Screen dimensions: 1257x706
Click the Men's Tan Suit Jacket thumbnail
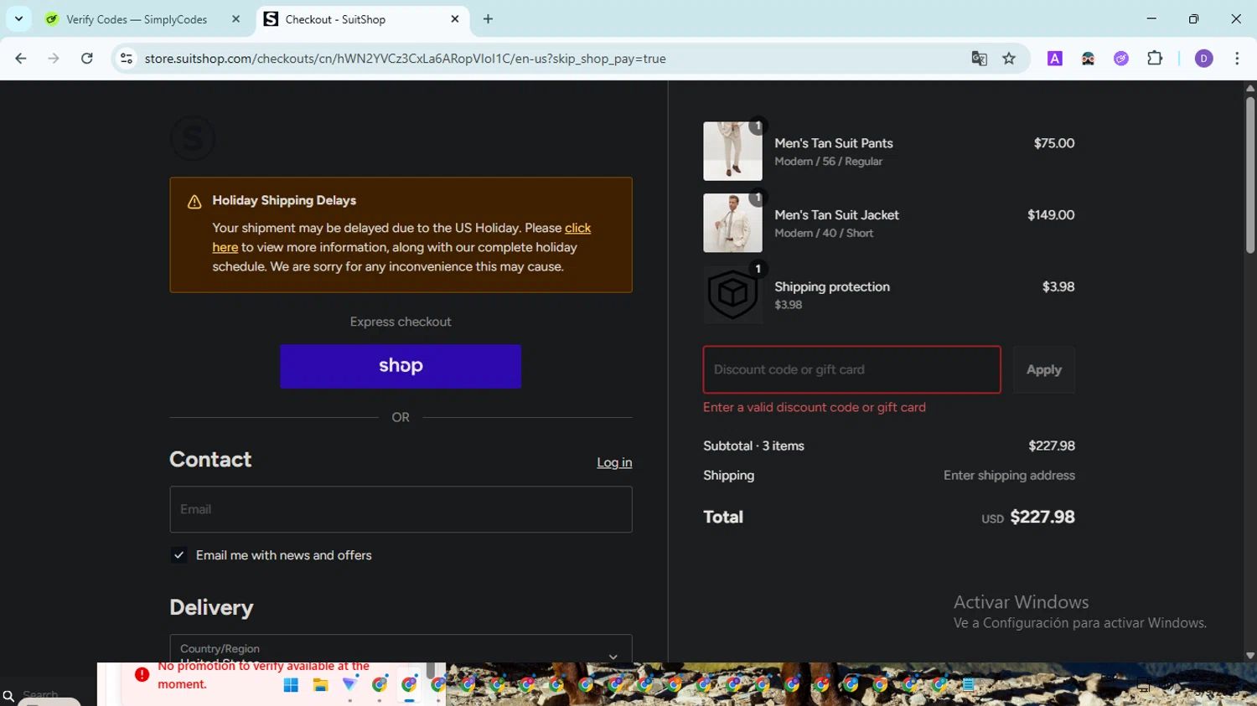point(732,223)
